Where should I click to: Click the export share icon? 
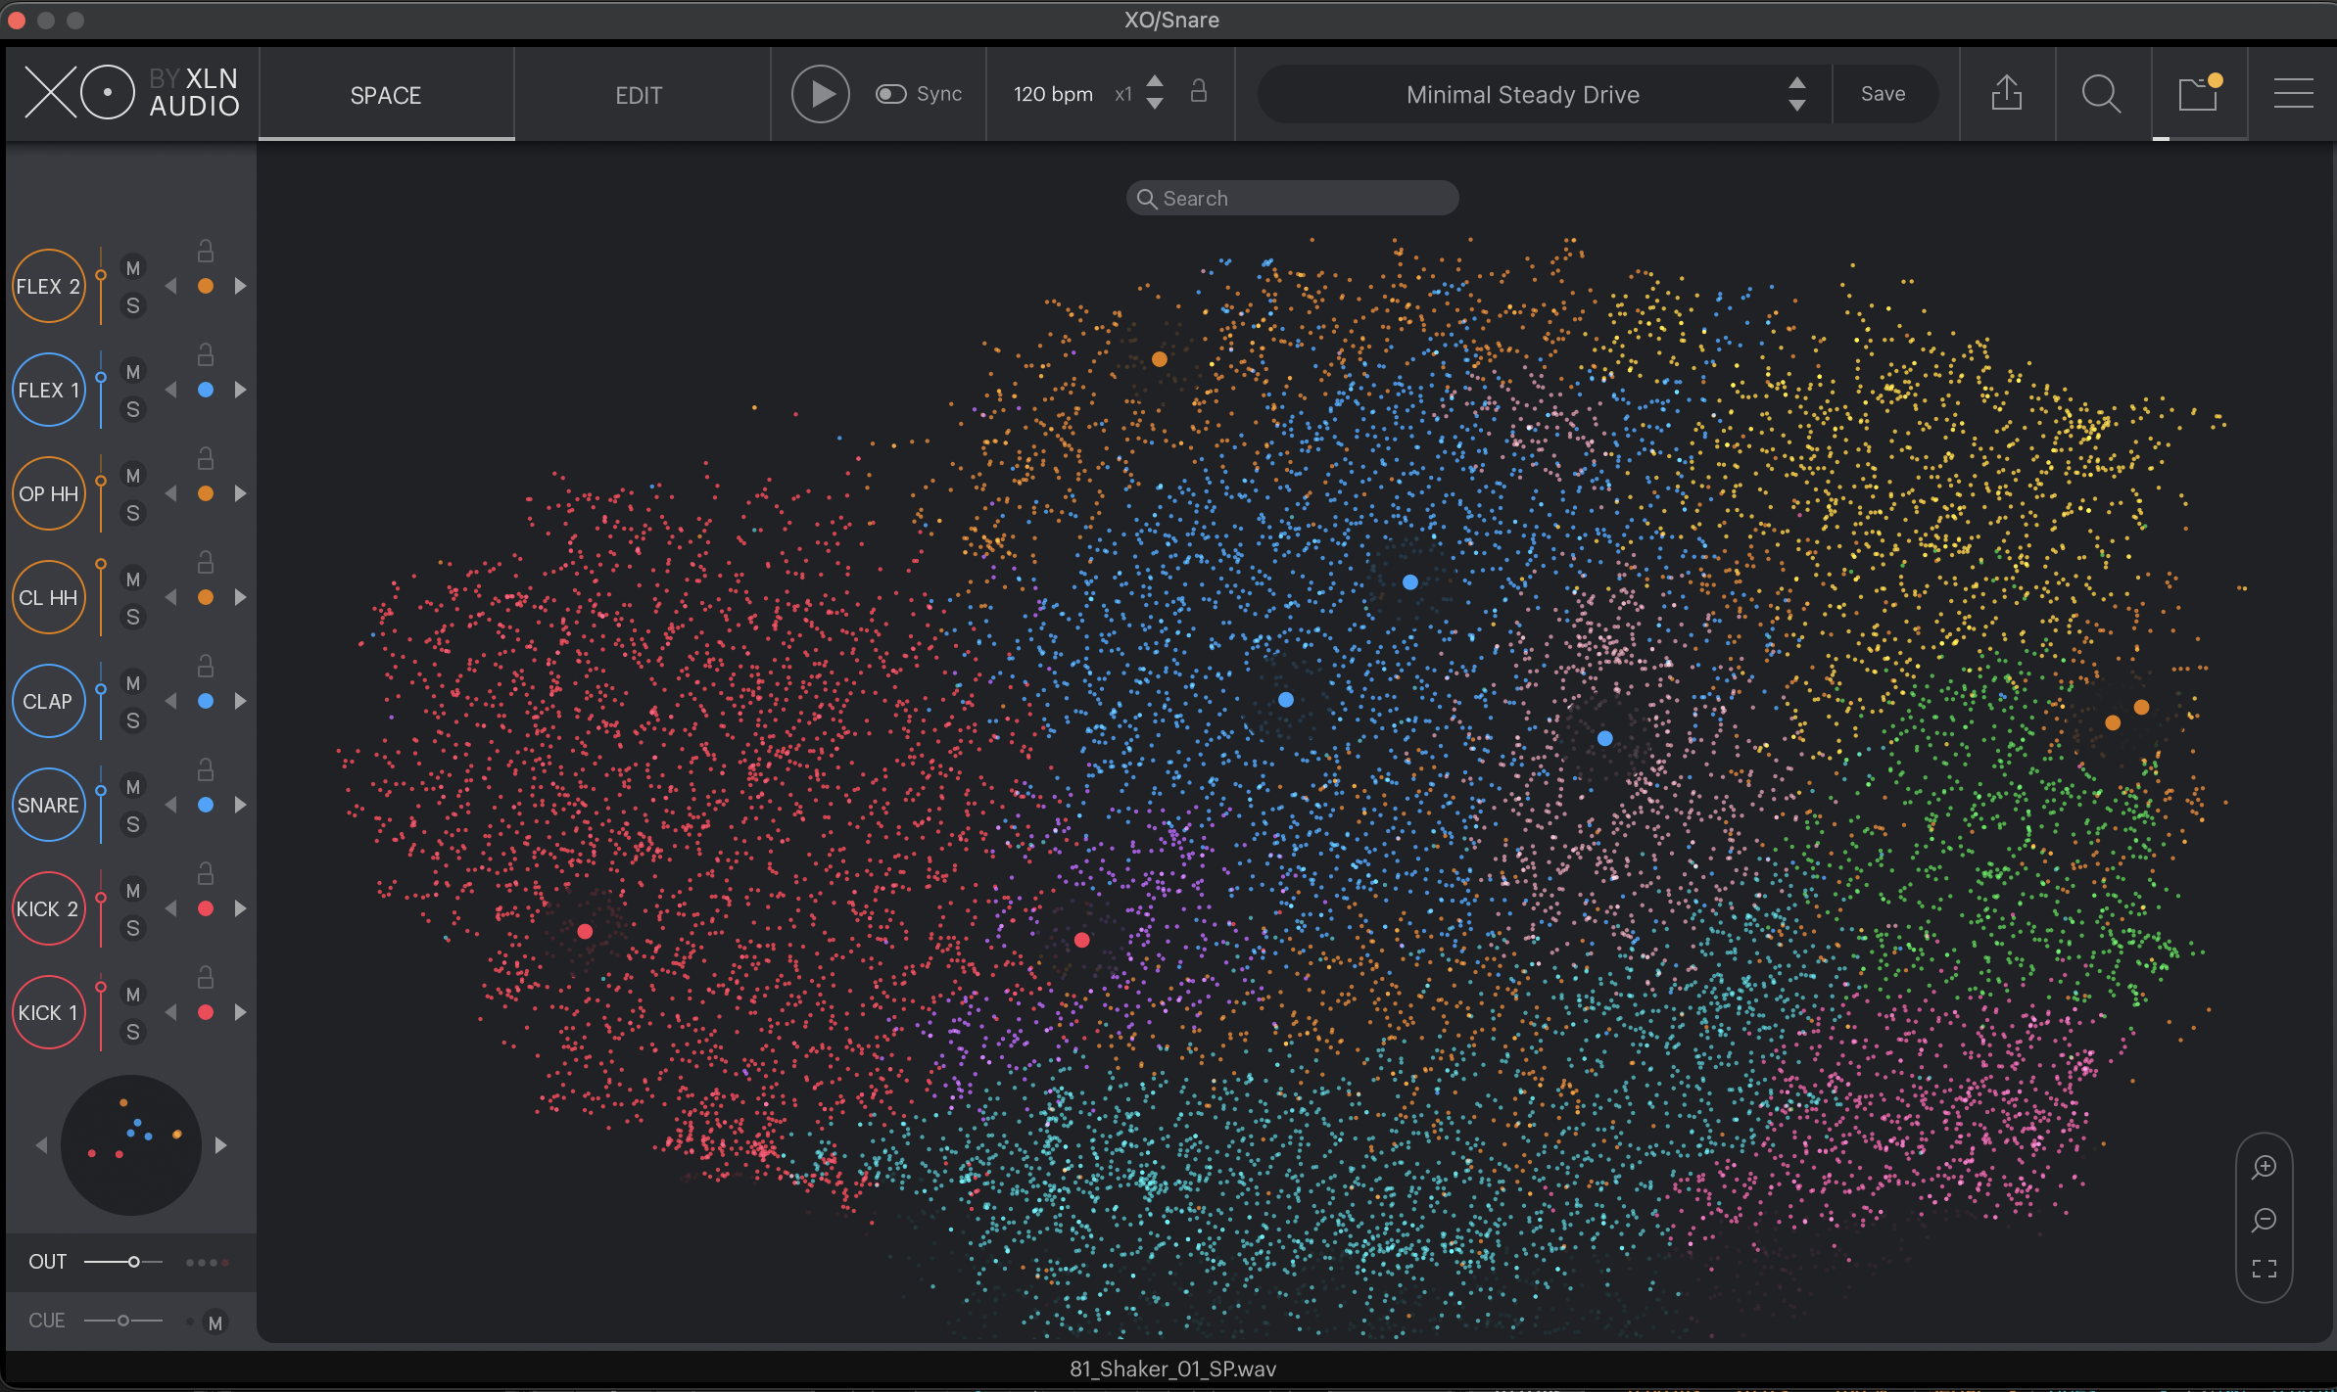[2006, 94]
